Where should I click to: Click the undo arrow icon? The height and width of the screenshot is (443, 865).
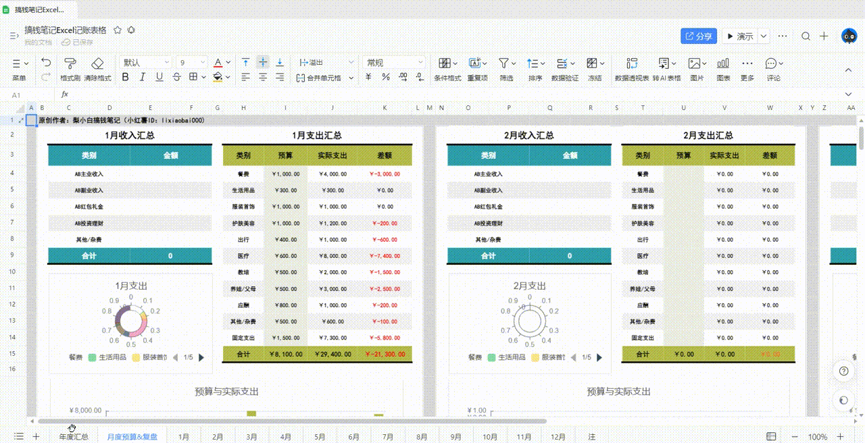46,62
